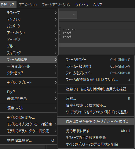Screen dimensions: 135x149
Task: Expand the アートメッシュ submenu
Action: click(29, 33)
